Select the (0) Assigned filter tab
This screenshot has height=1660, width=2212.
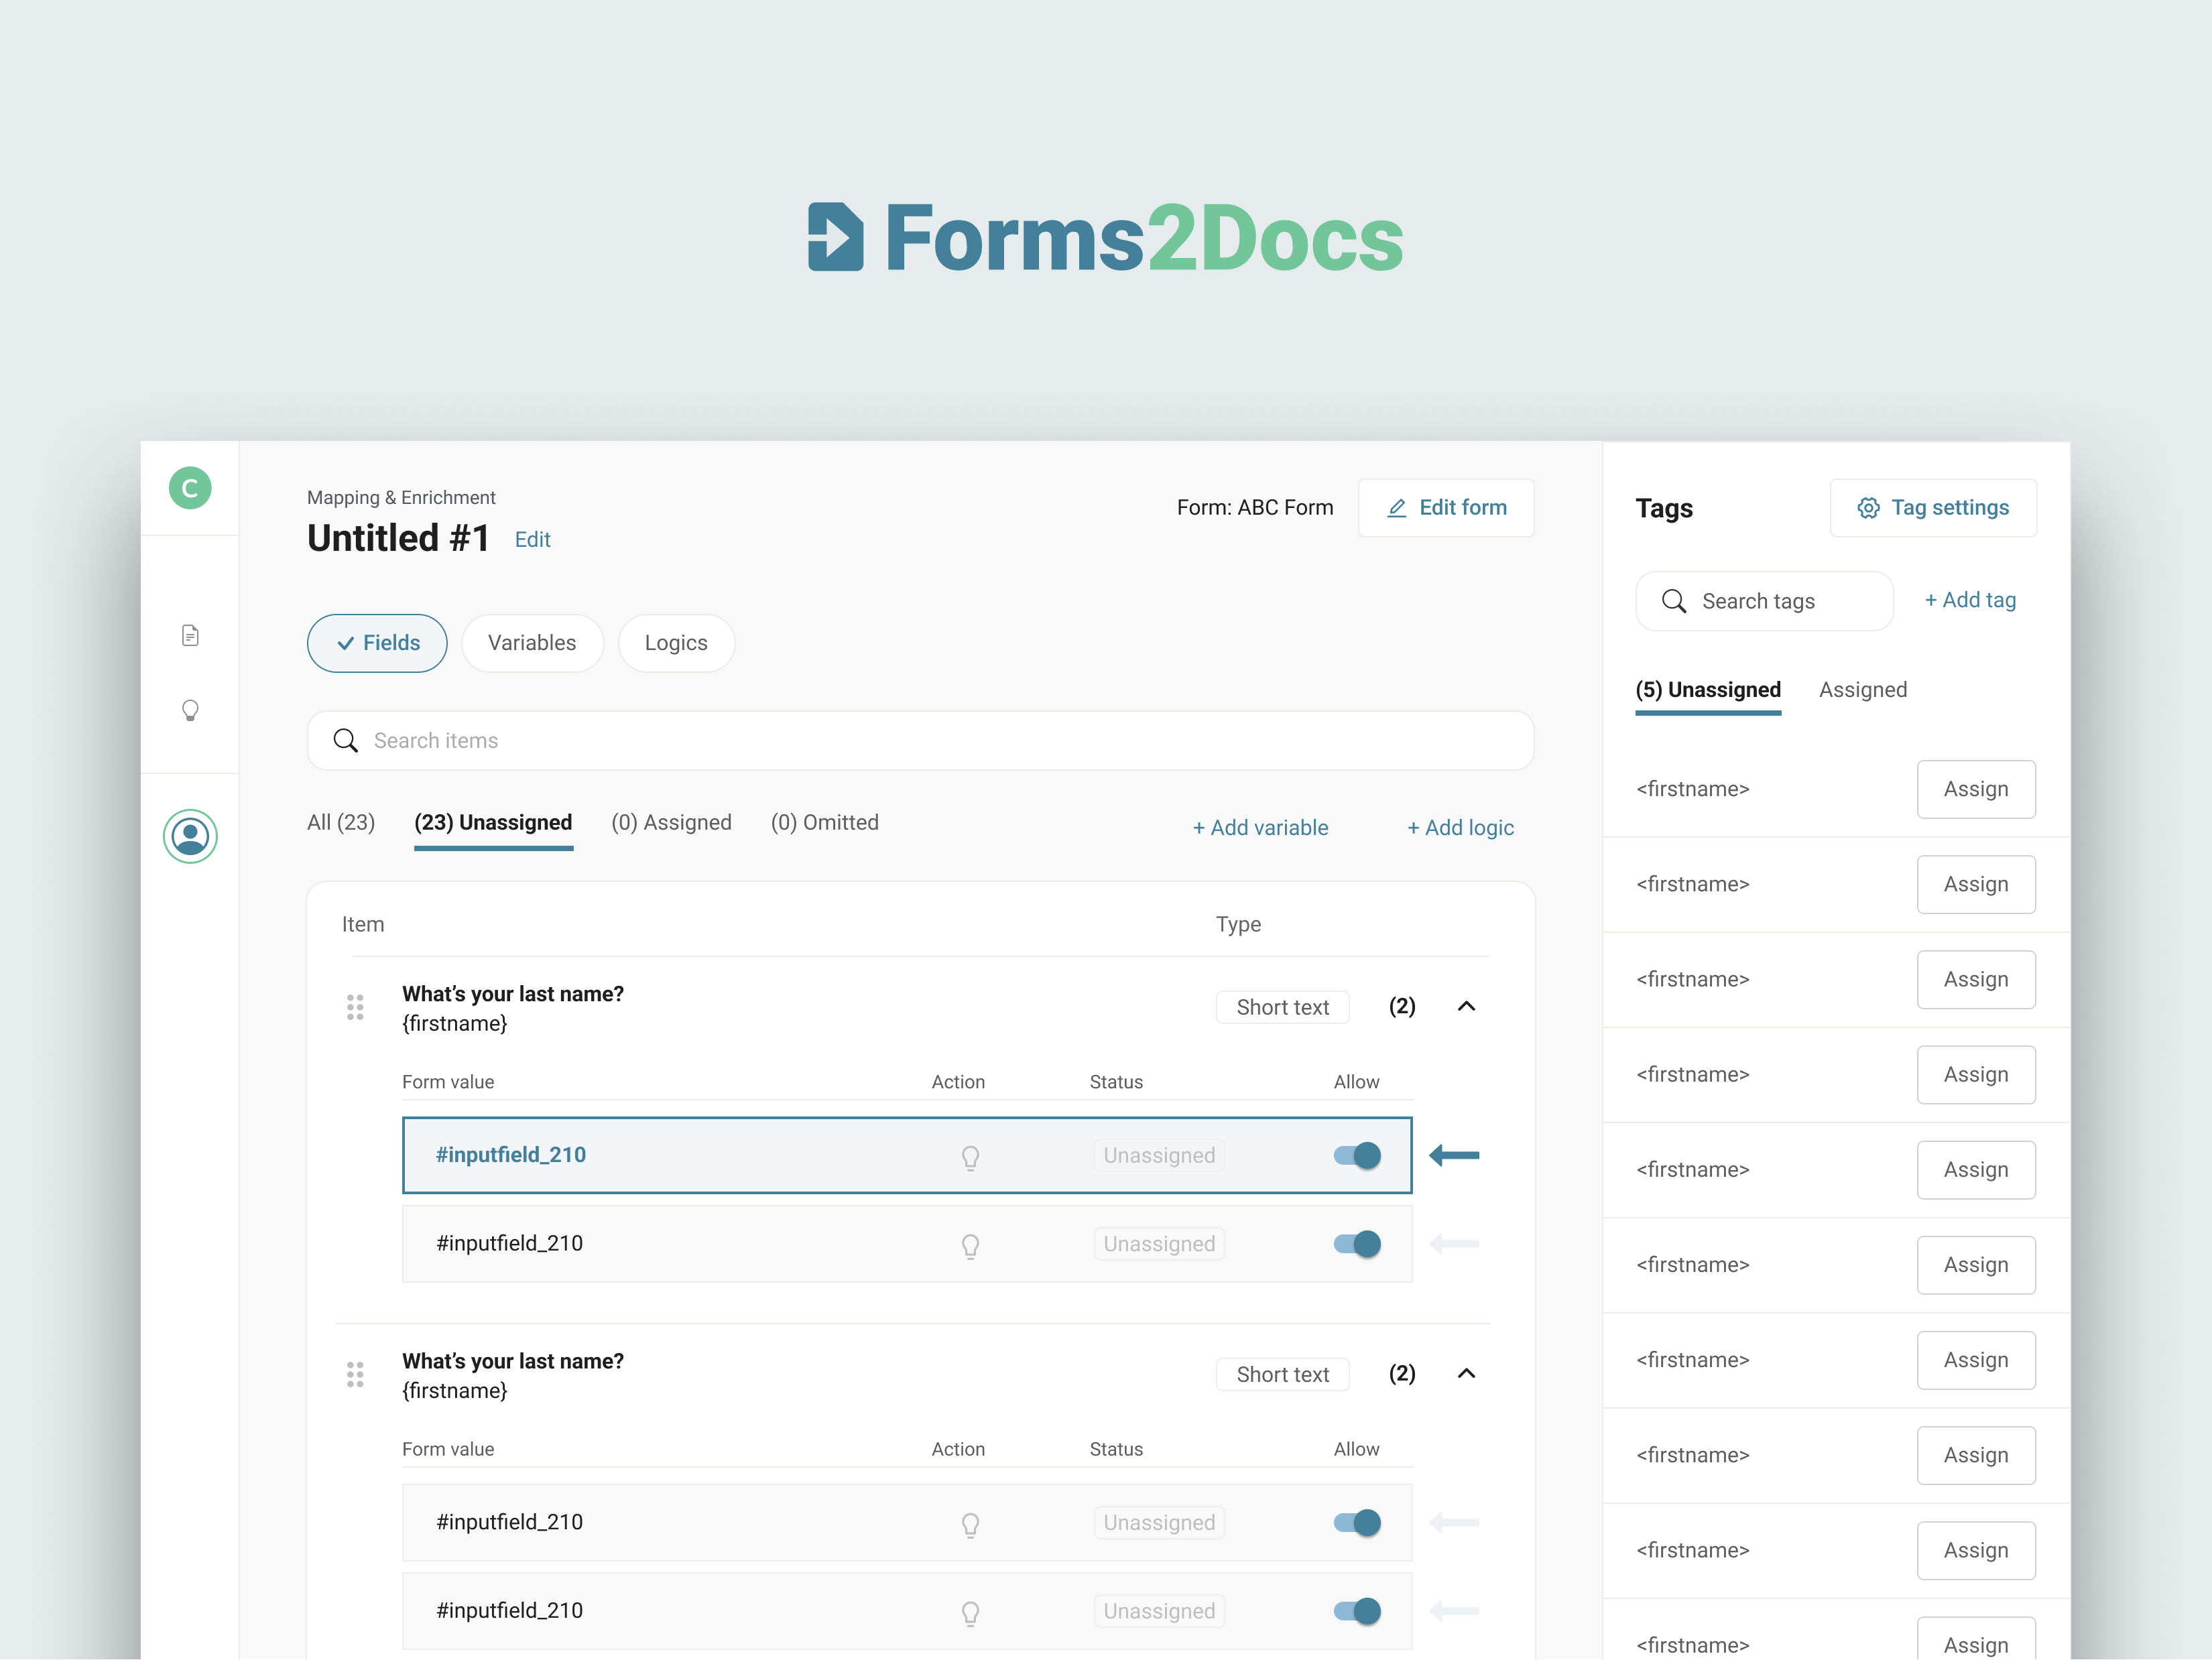pos(671,822)
